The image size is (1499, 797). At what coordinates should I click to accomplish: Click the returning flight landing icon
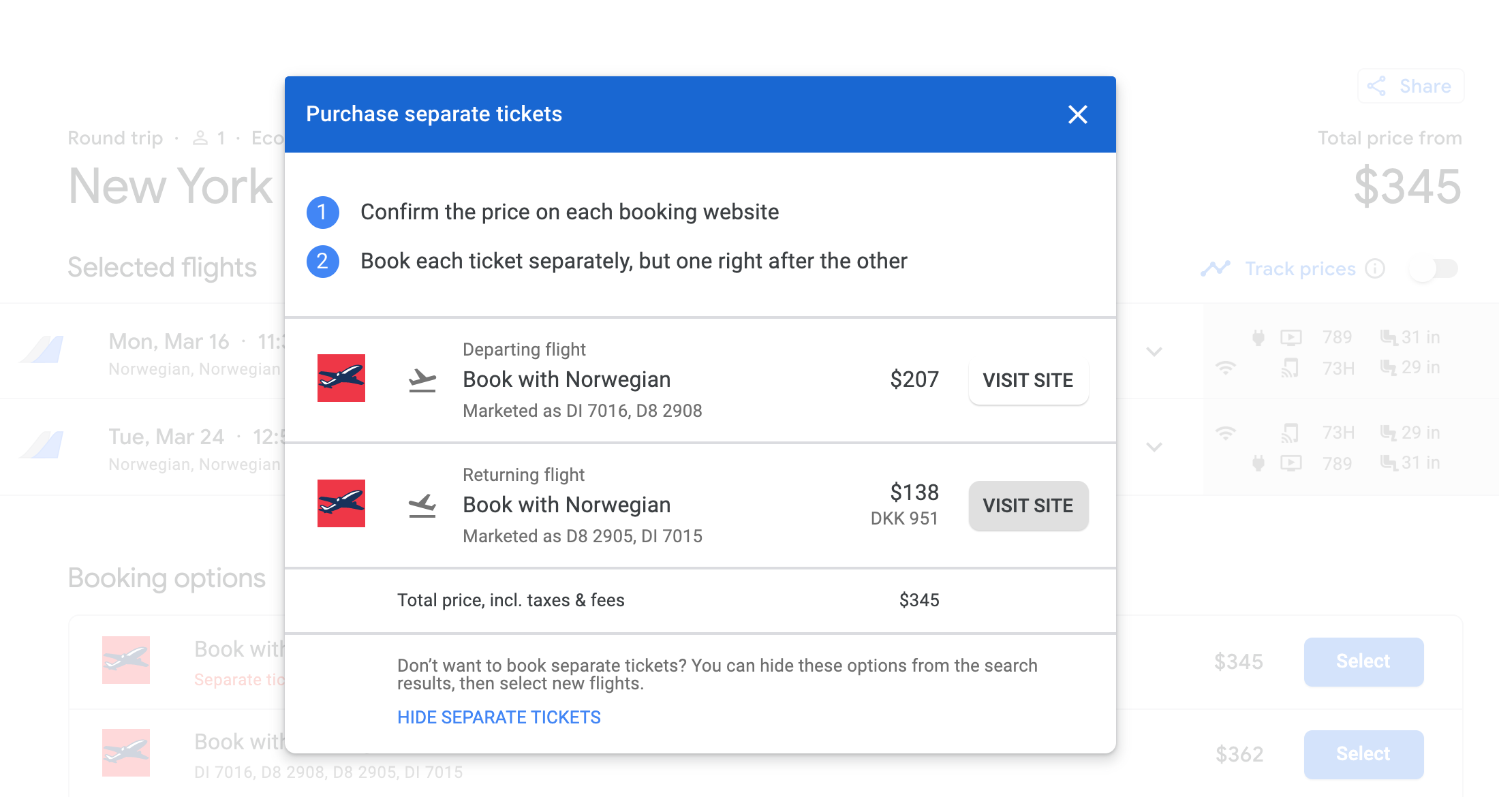coord(422,505)
